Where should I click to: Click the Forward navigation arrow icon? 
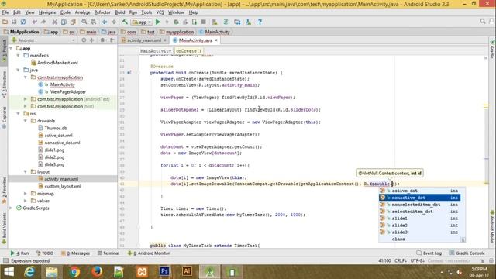114,22
